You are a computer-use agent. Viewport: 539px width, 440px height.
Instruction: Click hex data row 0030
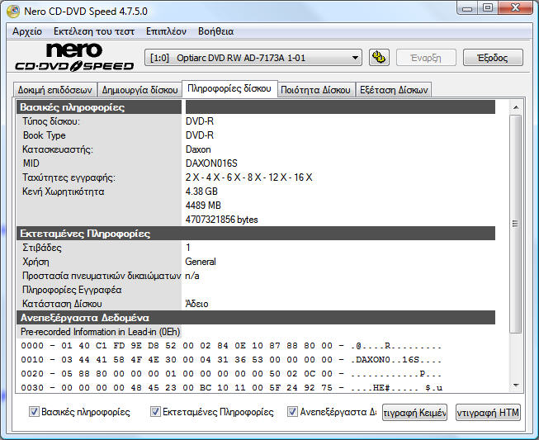(x=231, y=388)
